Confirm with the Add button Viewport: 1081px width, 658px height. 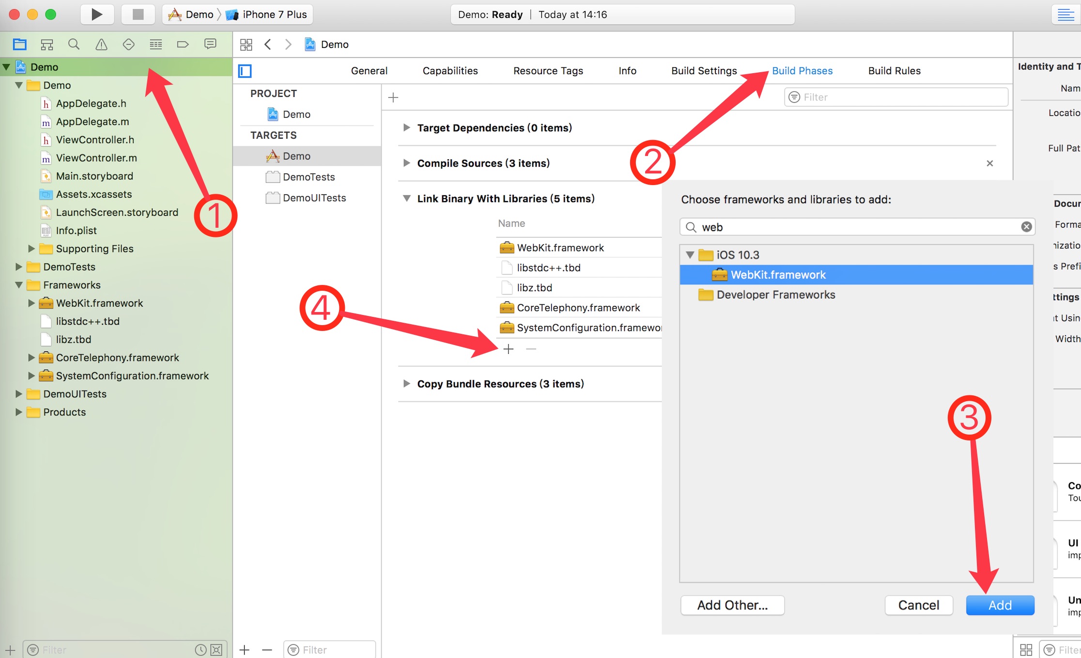[x=1000, y=605]
